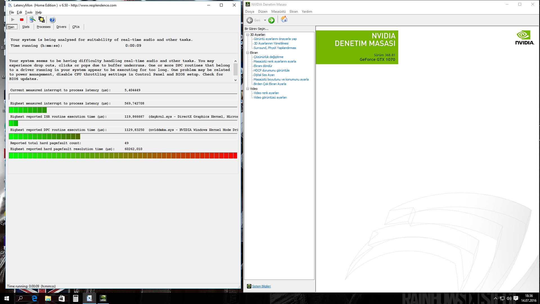Screen dimensions: 540x304
Task: Open Görüntü ayarlarını önayarla yap
Action: (275, 39)
